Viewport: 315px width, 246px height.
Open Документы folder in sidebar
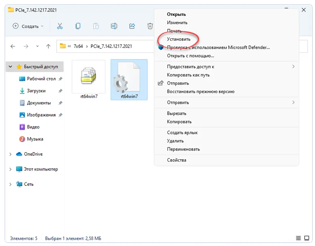[x=39, y=103]
